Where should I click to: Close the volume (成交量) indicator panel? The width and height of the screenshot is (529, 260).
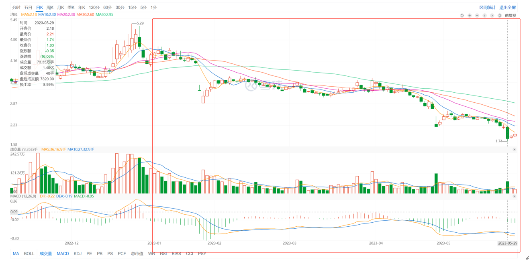(x=514, y=150)
